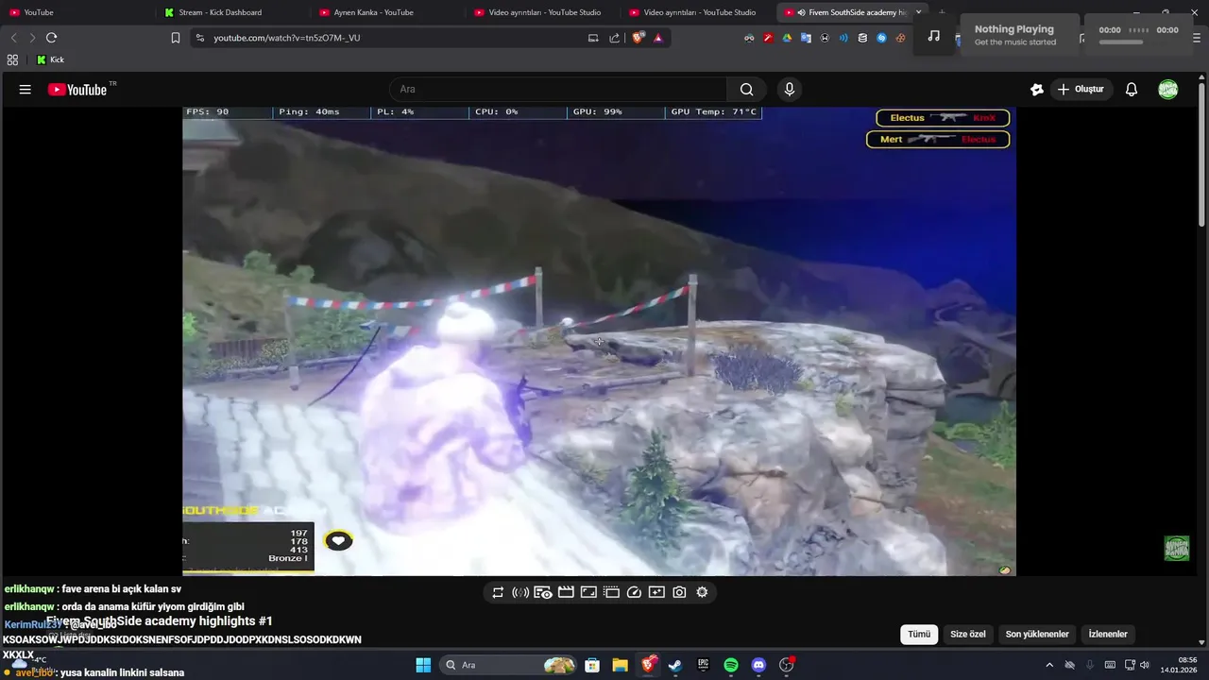Screen dimensions: 1209x680
Task: Click the YouTube search magnifier button
Action: pyautogui.click(x=747, y=90)
